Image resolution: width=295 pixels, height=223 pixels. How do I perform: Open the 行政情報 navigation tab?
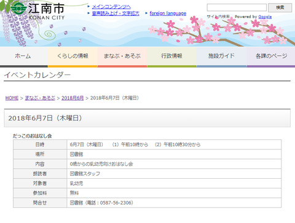171,57
